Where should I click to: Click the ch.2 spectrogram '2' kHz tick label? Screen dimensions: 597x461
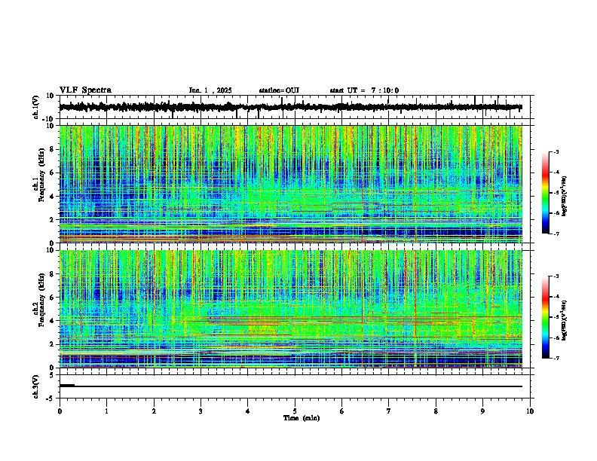point(53,344)
